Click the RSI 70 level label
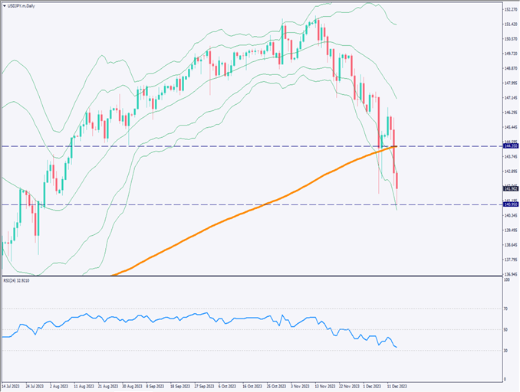Viewport: 520px width, 392px height. point(506,309)
